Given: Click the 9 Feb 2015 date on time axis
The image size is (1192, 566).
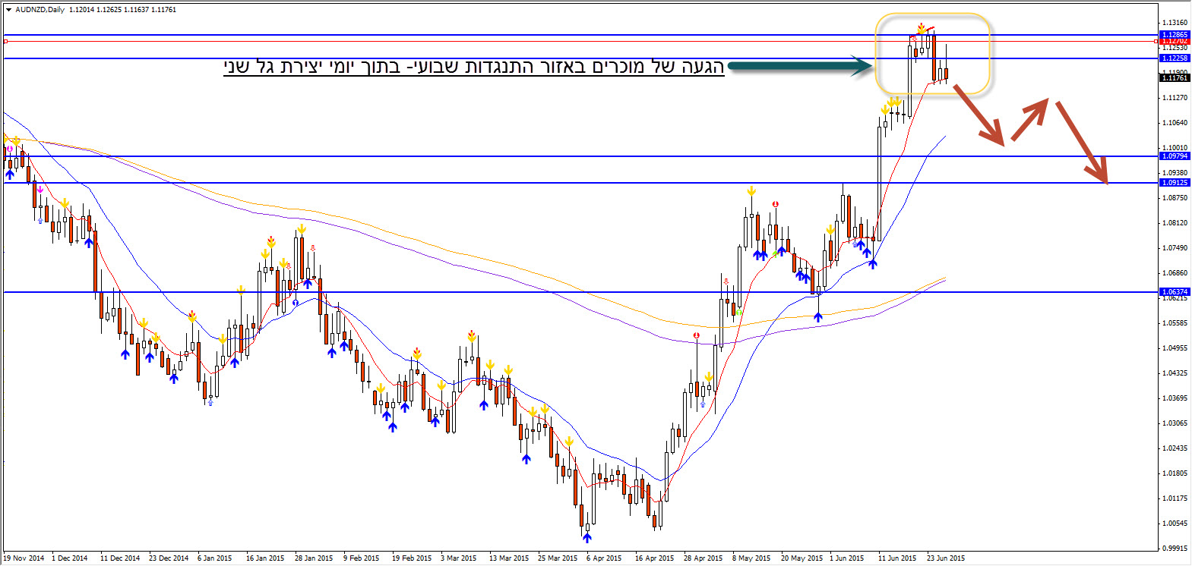Looking at the screenshot, I should pos(361,558).
